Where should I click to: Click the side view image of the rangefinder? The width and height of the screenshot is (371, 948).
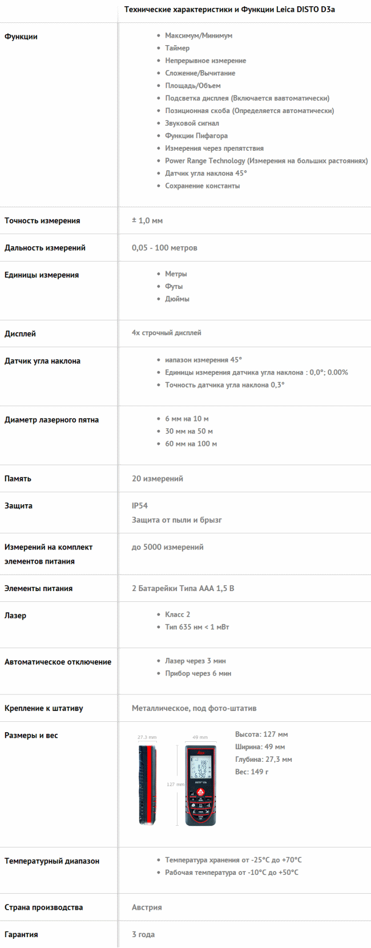147,785
